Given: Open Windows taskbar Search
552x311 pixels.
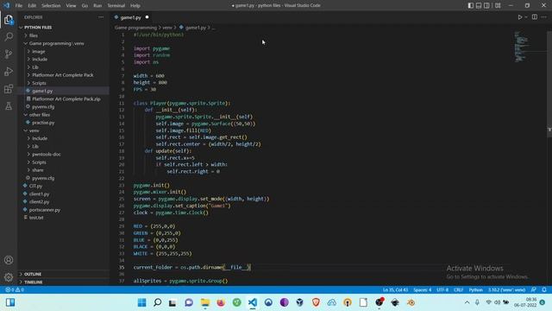Looking at the screenshot, I should (158, 302).
